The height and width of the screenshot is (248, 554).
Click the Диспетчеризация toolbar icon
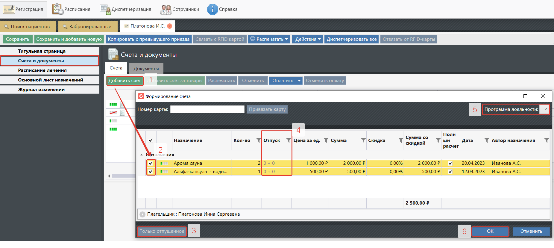point(105,9)
